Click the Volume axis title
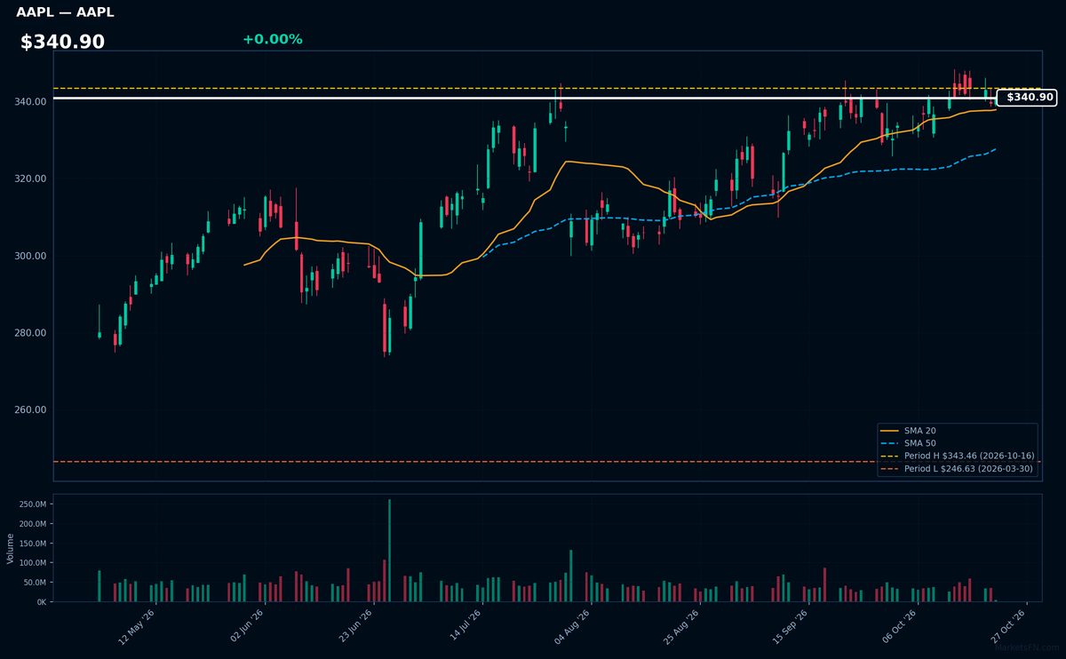1066x659 pixels. point(11,548)
